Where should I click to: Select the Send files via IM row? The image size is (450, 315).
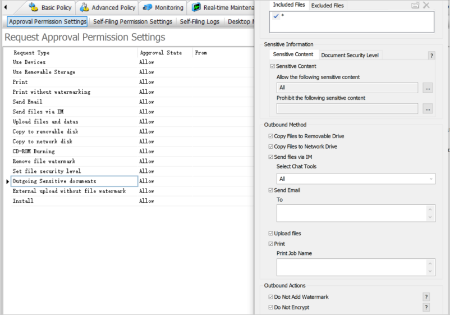(132, 112)
